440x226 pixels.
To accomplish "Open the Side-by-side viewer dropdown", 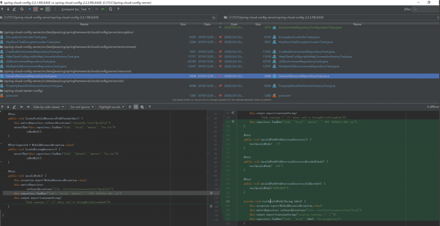I will 49,107.
